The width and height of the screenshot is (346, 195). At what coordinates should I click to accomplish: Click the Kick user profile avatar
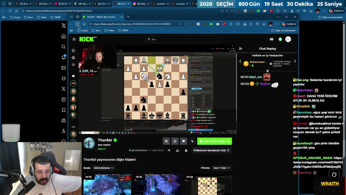(x=288, y=39)
